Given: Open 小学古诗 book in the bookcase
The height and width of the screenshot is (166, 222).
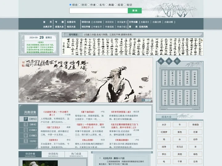Looking at the screenshot, I should 180,97.
